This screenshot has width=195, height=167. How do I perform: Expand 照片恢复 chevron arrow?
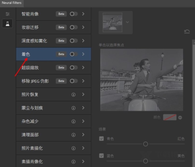coord(83,95)
